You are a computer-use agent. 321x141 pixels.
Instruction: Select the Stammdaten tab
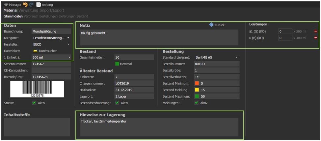click(13, 16)
